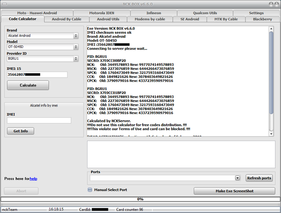Open the Provider ID dropdown BGRU1
The image size is (281, 213).
pyautogui.click(x=76, y=59)
